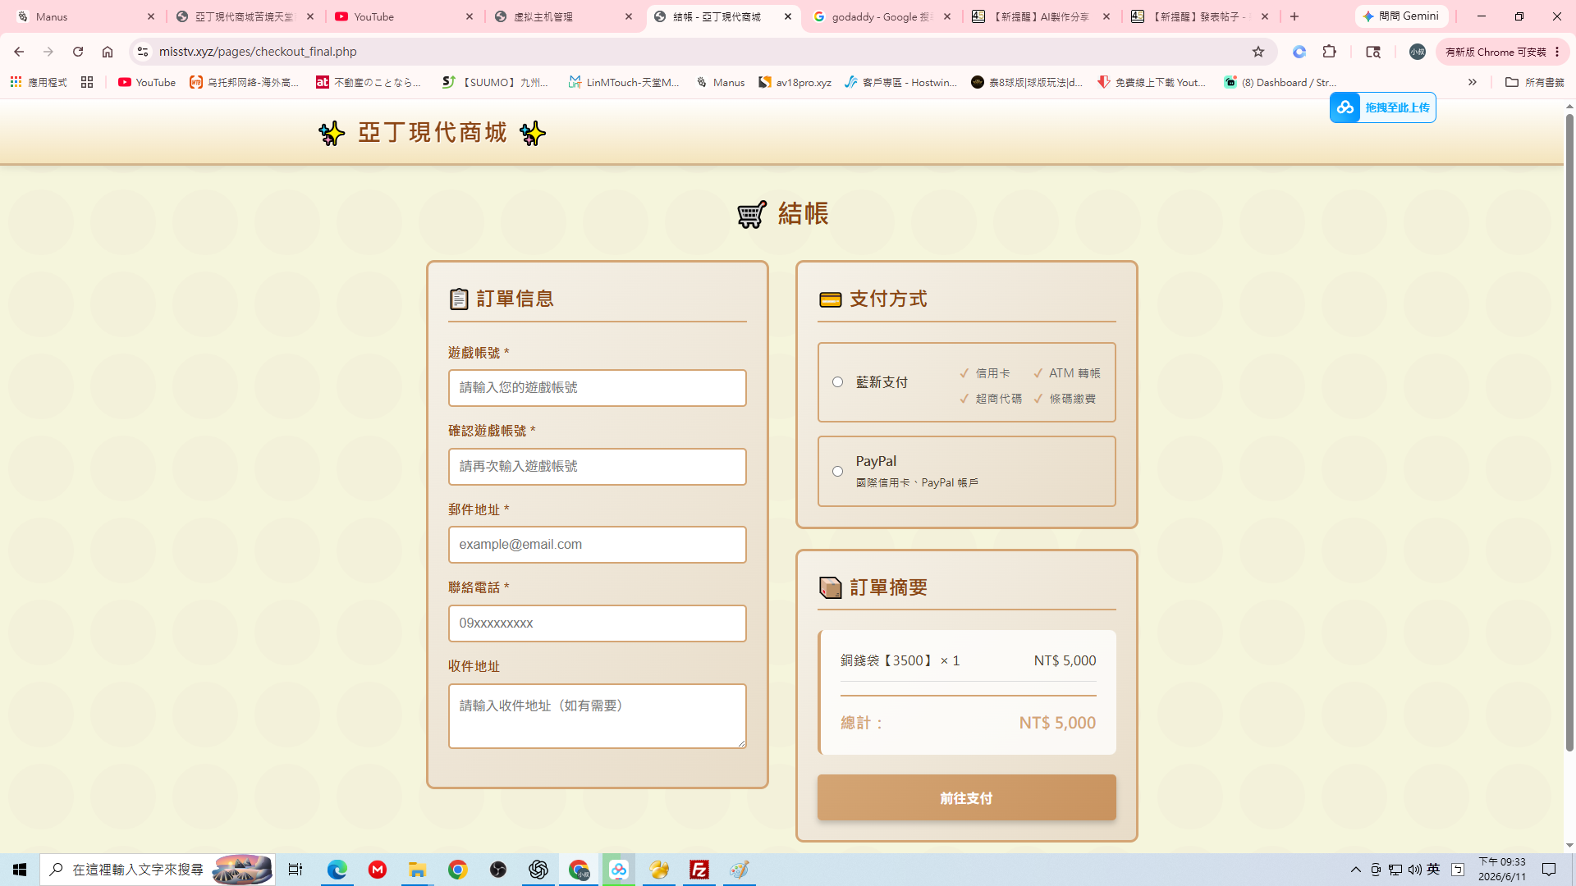
Task: Switch to the Manus tab
Action: [85, 16]
